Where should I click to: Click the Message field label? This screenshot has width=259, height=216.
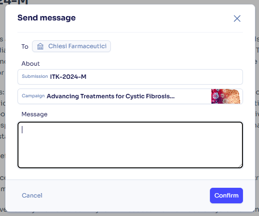point(35,114)
